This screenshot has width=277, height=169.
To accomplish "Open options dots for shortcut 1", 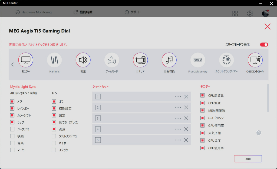I will pos(178,97).
